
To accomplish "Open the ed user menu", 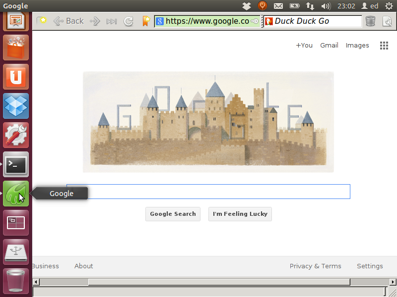I will 370,6.
